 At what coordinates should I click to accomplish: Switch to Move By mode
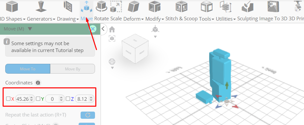(x=72, y=69)
